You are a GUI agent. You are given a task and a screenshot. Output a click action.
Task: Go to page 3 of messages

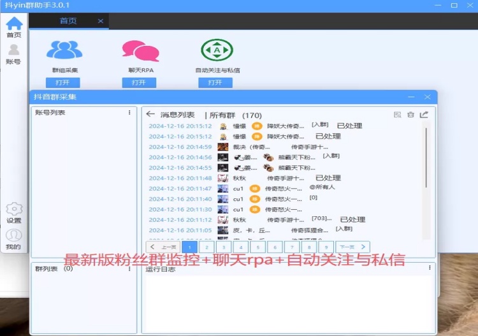[224, 247]
